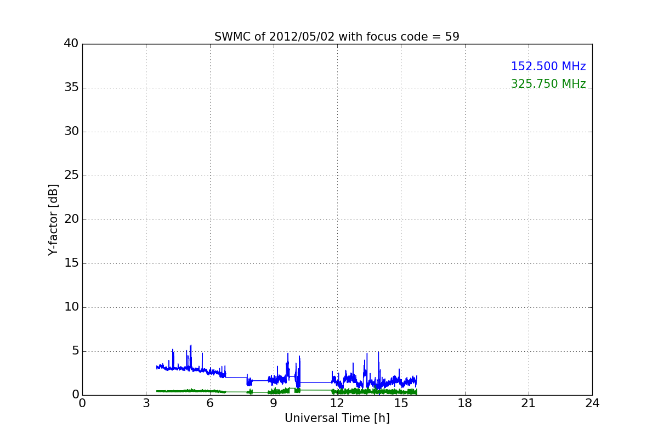Screen dimensions: 658x439
Task: Click the 'Universal Time [h]' axis label
Action: (x=337, y=418)
